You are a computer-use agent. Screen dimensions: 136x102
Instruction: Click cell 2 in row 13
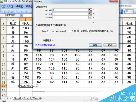52,77
